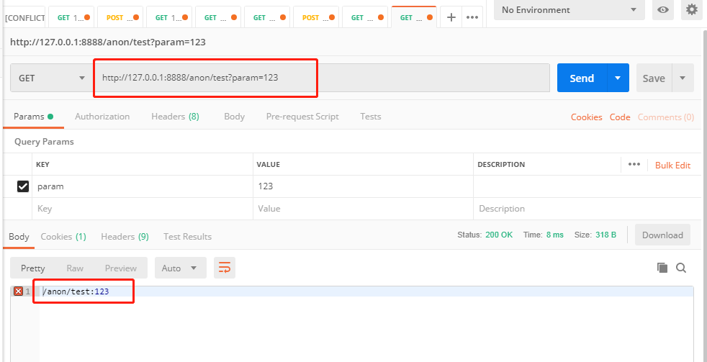Screen dimensions: 707x362
Task: Open manage environments gear icon
Action: [x=691, y=9]
